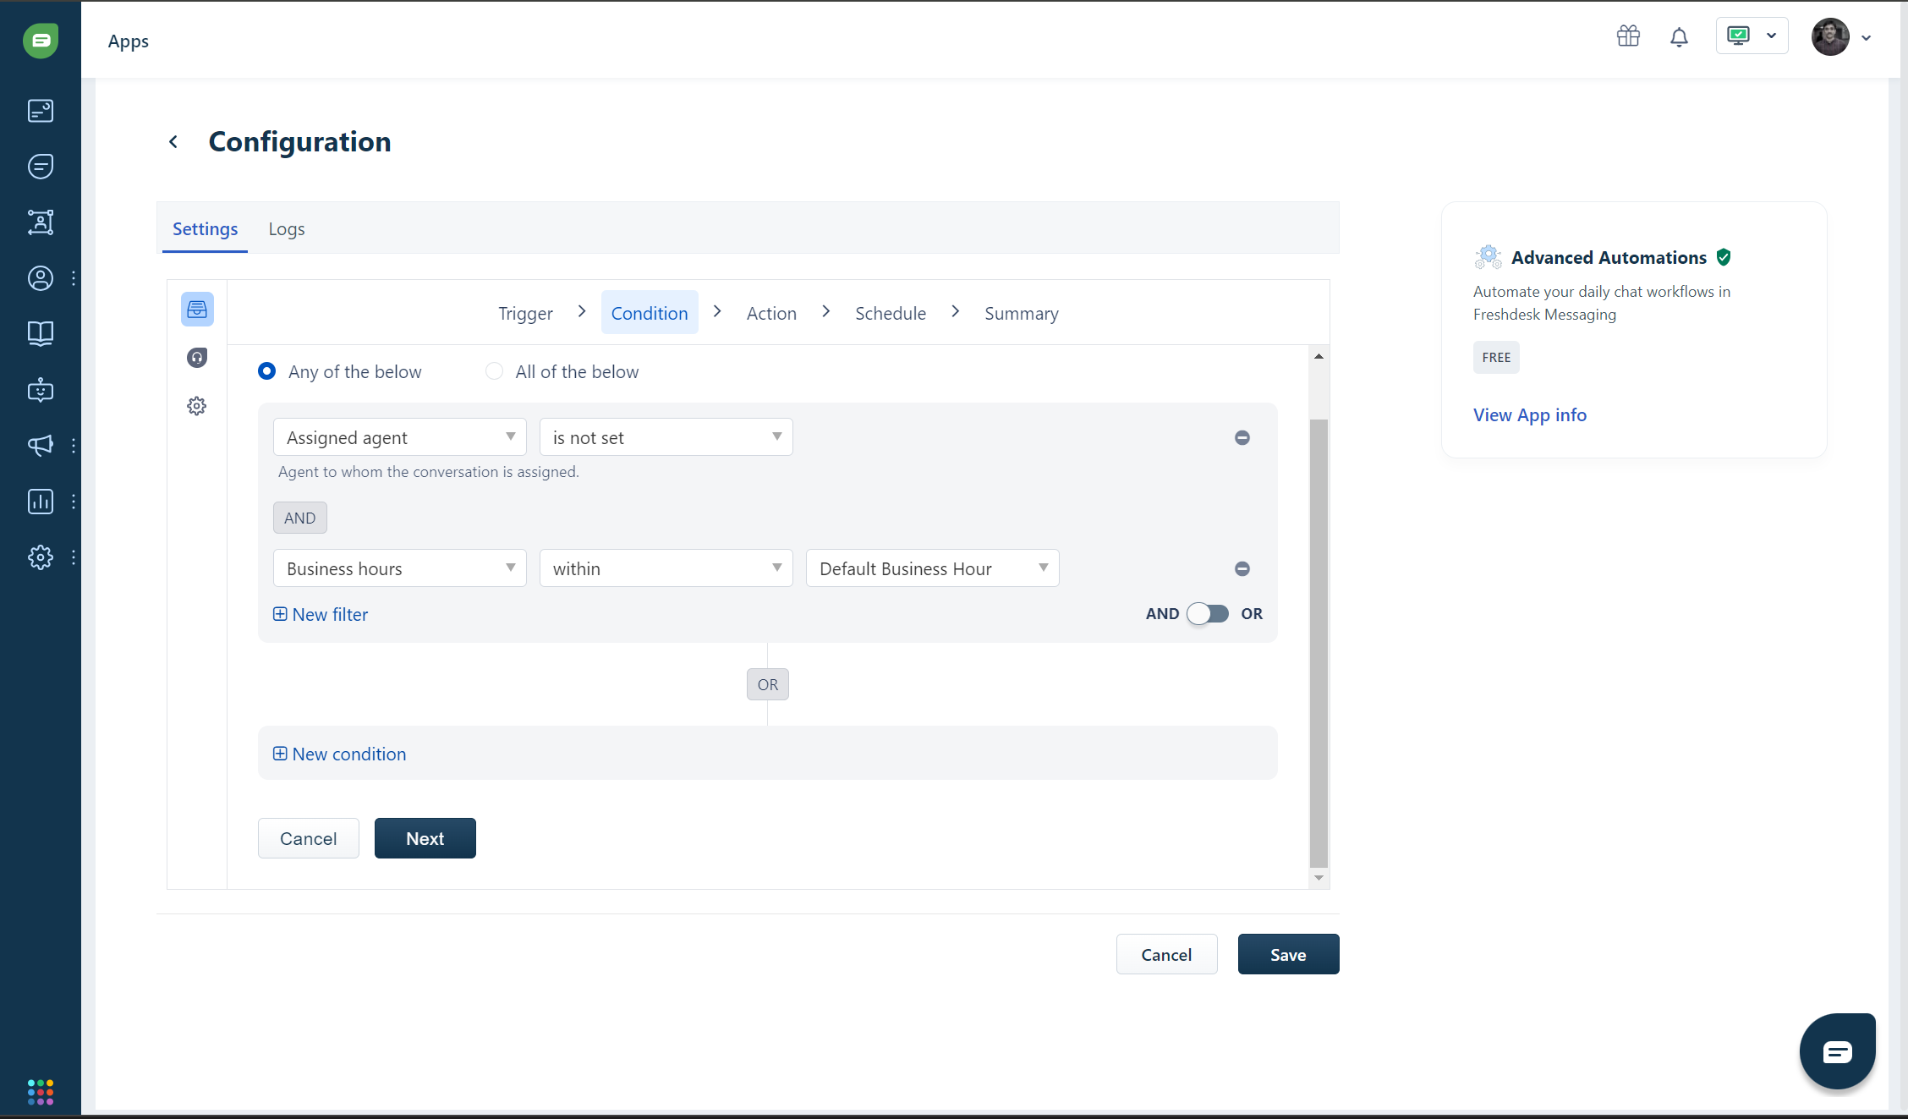Open the notifications bell
Viewport: 1908px width, 1119px height.
click(x=1680, y=37)
